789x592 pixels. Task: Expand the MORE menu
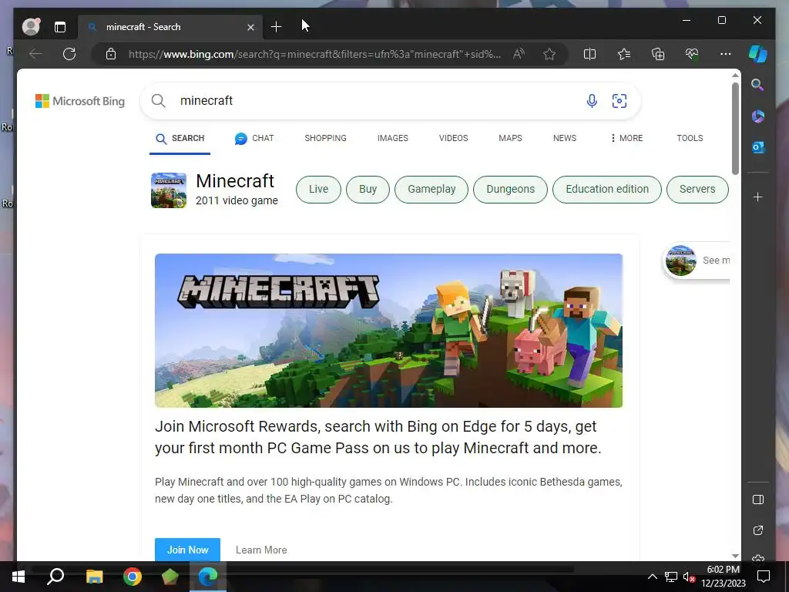pyautogui.click(x=626, y=139)
